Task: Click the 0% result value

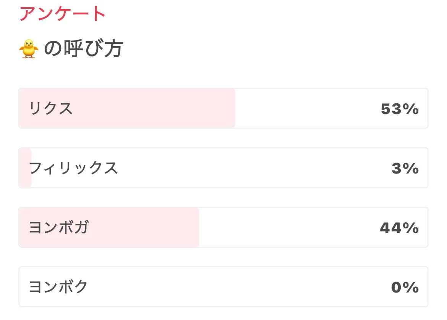Action: [x=405, y=288]
